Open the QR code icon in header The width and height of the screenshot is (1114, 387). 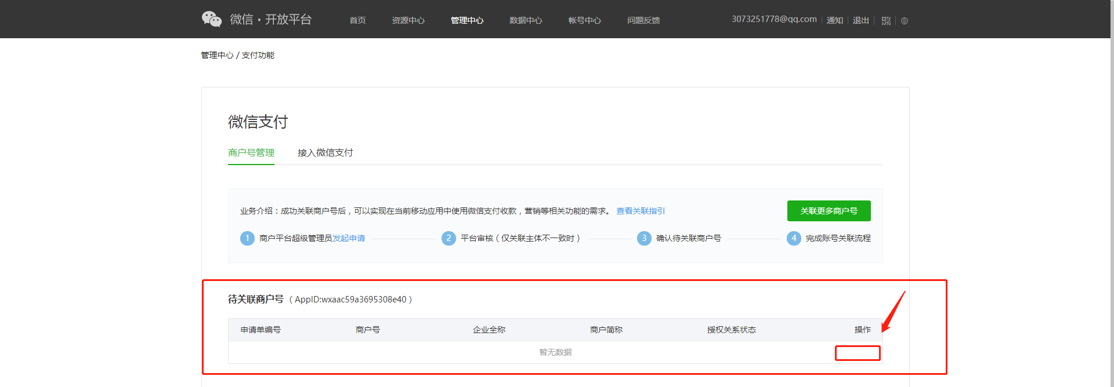point(886,21)
